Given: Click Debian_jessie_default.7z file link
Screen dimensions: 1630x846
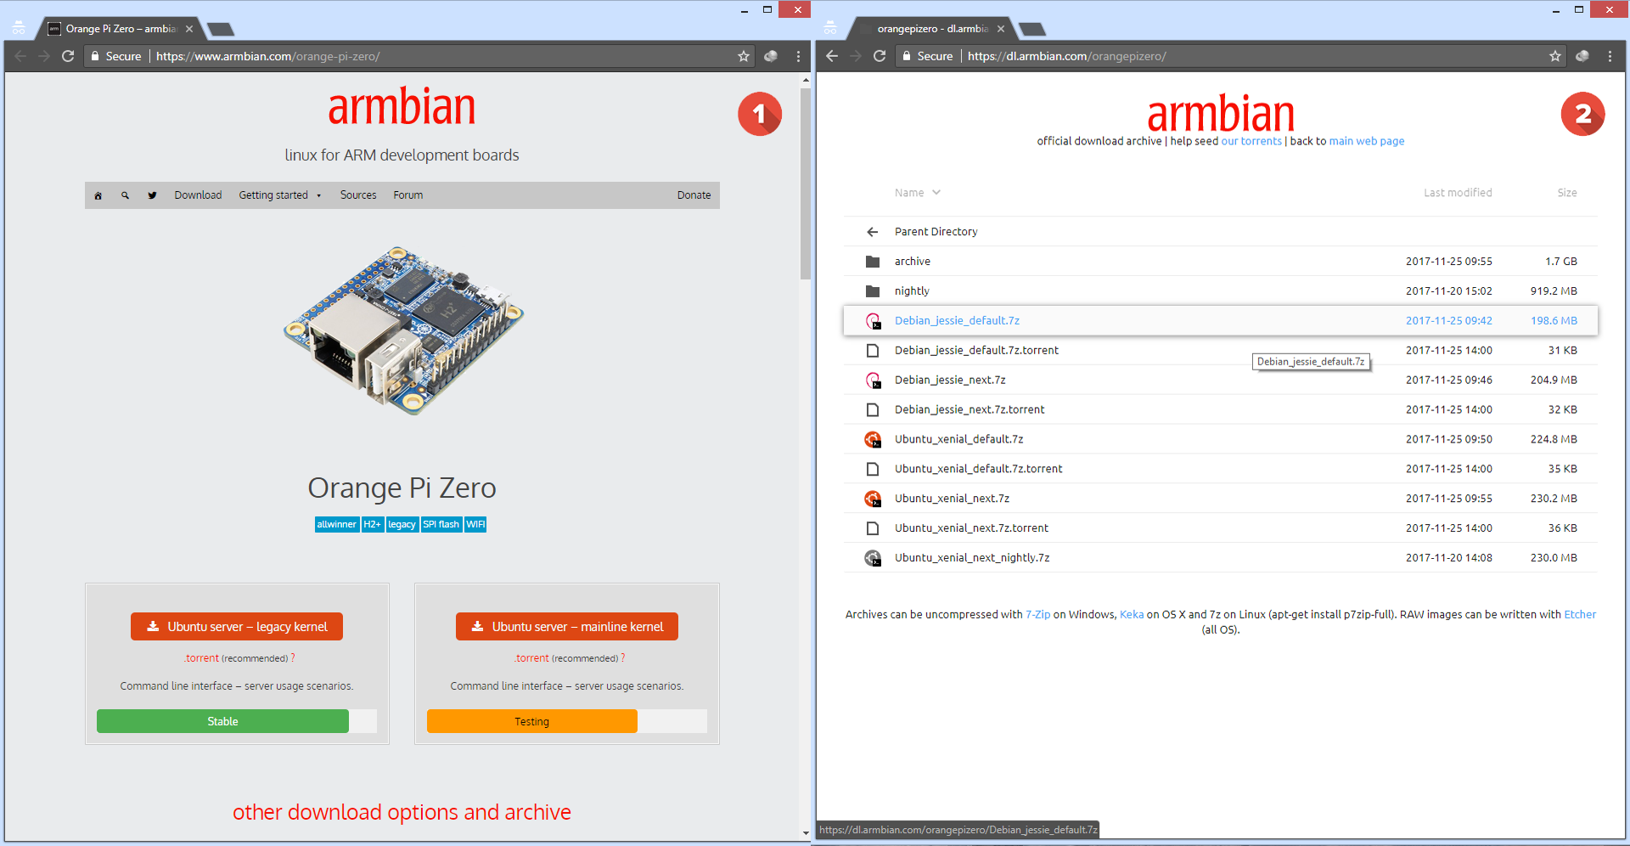Looking at the screenshot, I should (x=957, y=321).
